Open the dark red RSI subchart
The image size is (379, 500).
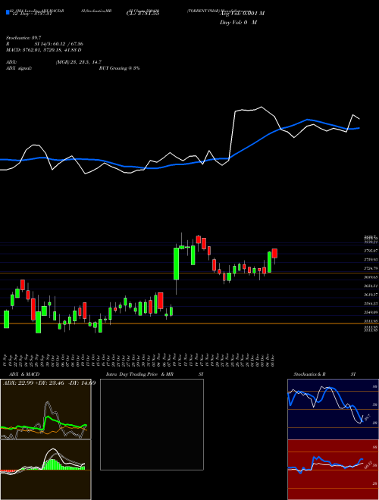point(333,470)
